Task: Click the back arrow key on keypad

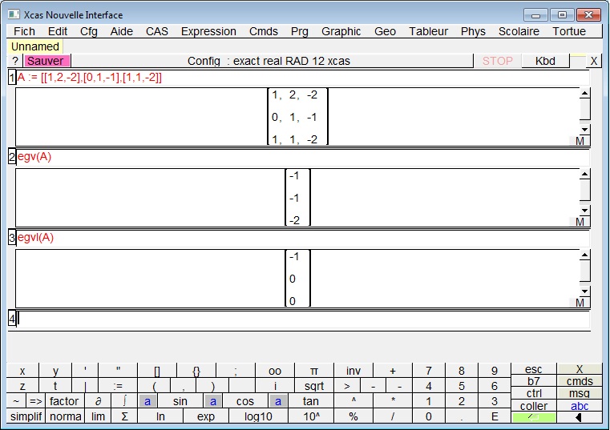Action: click(x=579, y=417)
